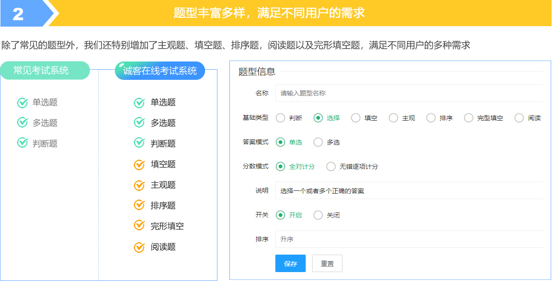553x295 pixels.
Task: Select the 阅读 base type radio
Action: coord(519,118)
